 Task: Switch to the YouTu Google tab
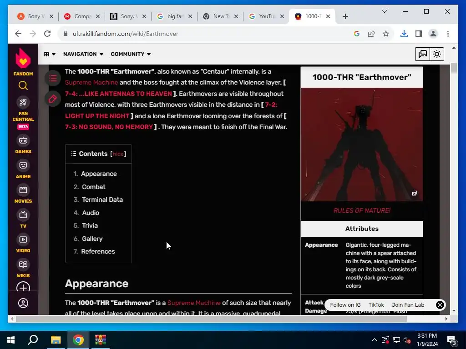click(266, 16)
